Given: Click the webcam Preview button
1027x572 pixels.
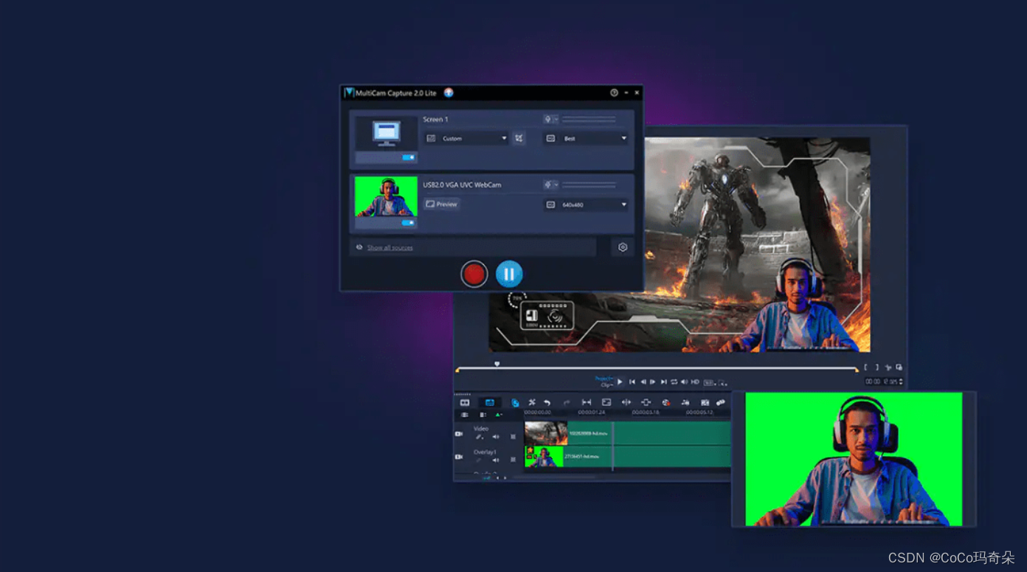Looking at the screenshot, I should (442, 204).
